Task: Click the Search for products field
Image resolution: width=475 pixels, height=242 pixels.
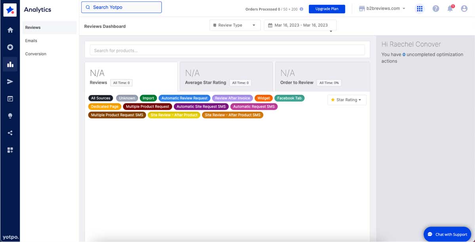Action: pyautogui.click(x=228, y=50)
